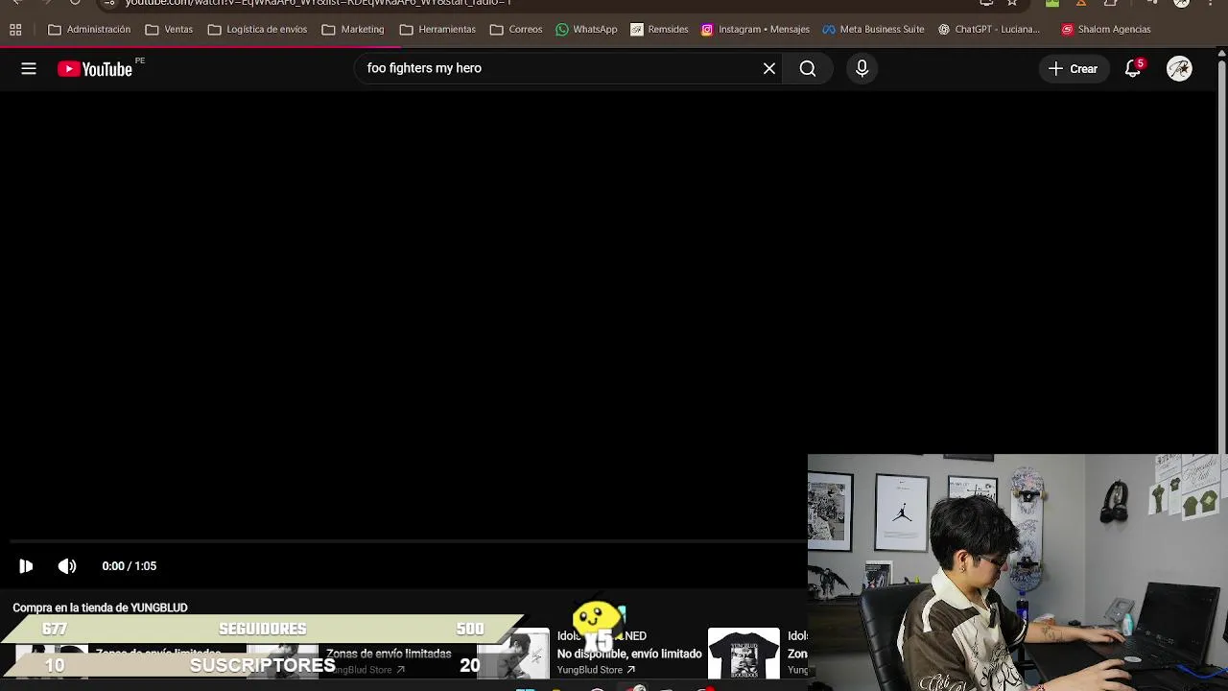Screen dimensions: 1228x691
Task: Open the Instagram • Mensajes bookmark
Action: point(755,30)
